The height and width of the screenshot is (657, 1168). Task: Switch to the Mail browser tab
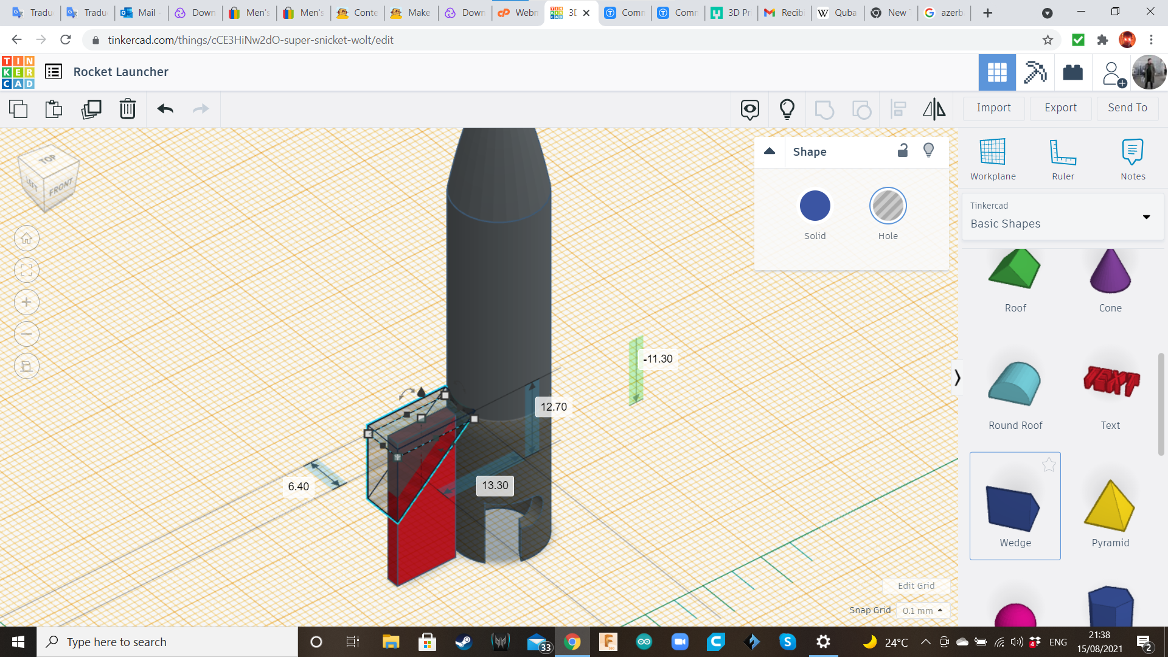pyautogui.click(x=140, y=12)
